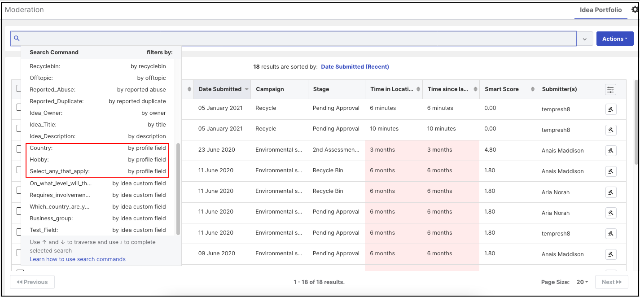Click the Date Submitted (Recent) sort link
Image resolution: width=640 pixels, height=297 pixels.
(x=355, y=67)
